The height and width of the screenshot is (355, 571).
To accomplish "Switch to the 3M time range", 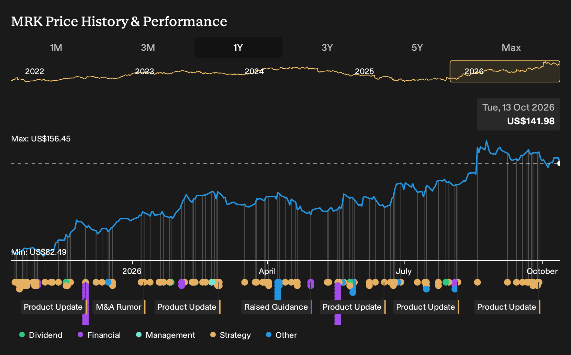I will 148,47.
